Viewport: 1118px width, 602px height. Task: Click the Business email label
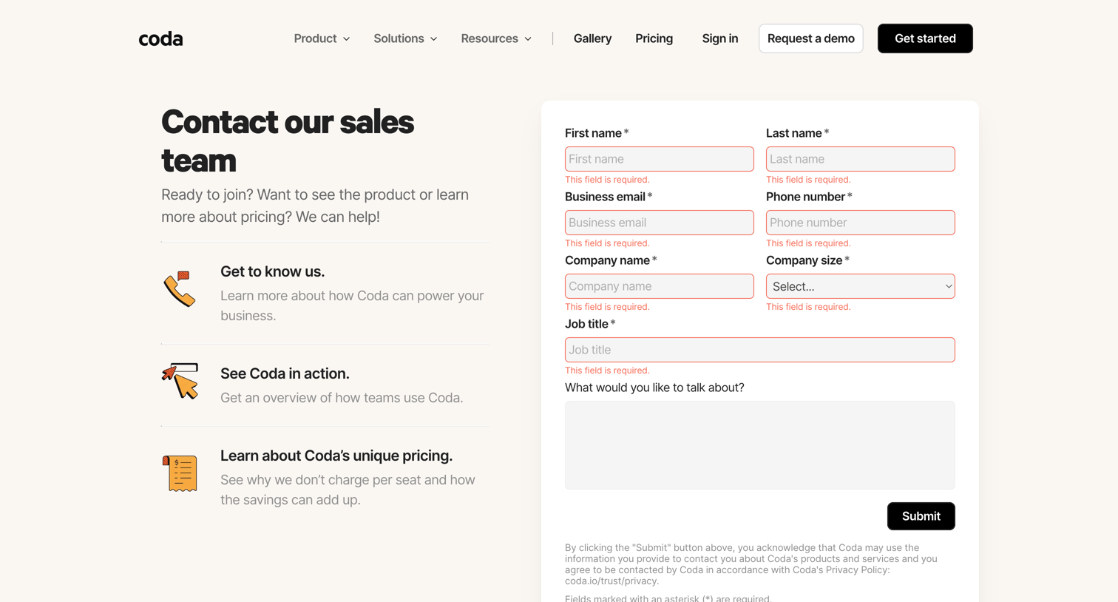click(x=609, y=197)
